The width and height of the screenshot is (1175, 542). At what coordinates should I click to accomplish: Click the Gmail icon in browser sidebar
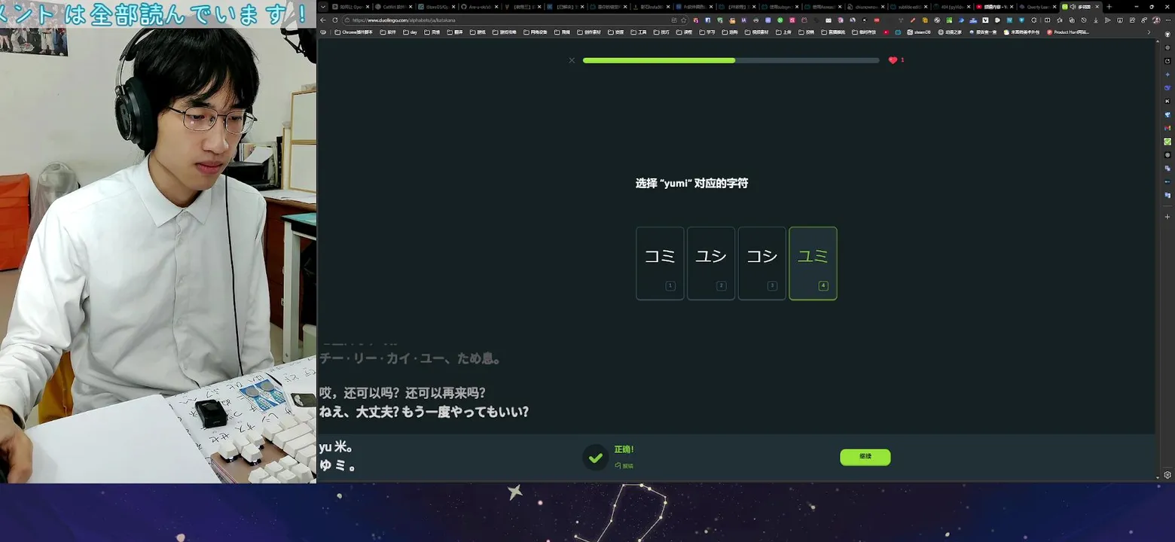(x=1167, y=128)
